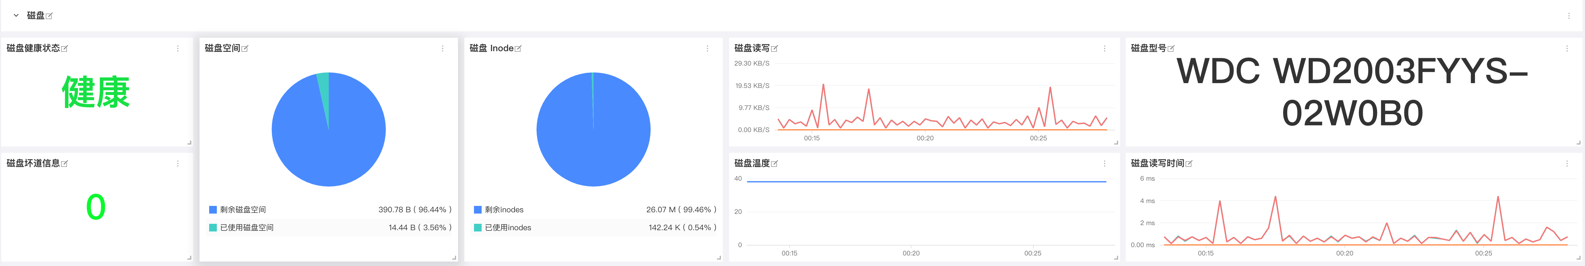Click the resize handle of 磁盘健康状态 panel
This screenshot has height=266, width=1585.
(189, 143)
